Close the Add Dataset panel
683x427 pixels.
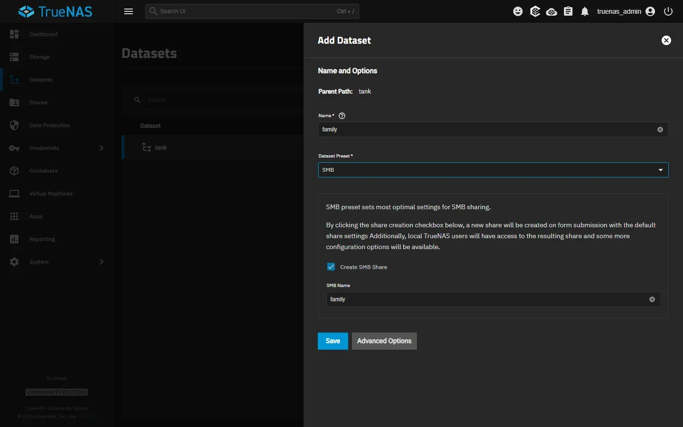coord(666,40)
